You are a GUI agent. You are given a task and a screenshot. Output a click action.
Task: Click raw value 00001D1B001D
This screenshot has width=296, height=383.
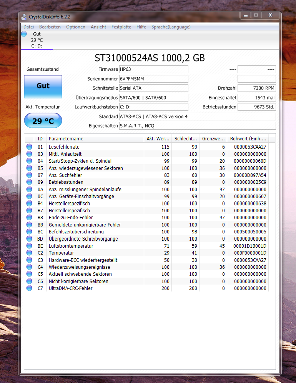coord(250,246)
